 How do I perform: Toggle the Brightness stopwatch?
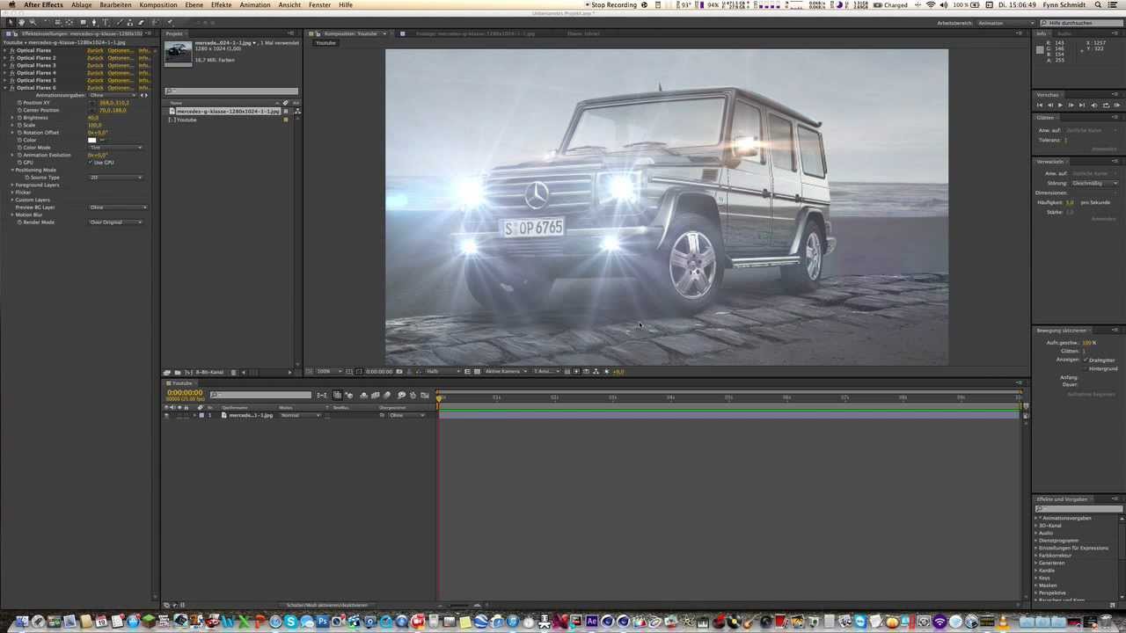click(19, 118)
